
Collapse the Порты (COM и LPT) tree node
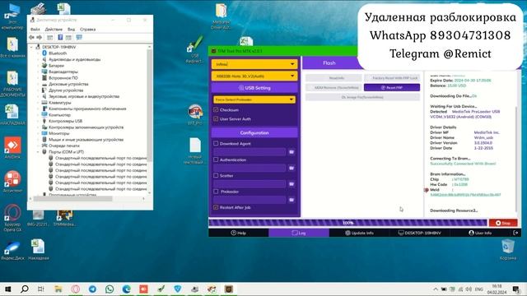coord(38,151)
